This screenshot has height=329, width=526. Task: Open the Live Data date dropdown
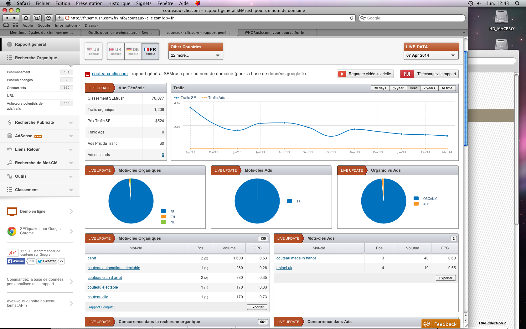[431, 55]
